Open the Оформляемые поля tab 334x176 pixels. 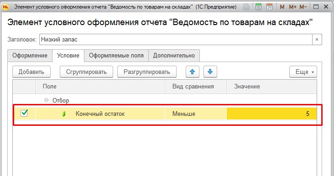pos(116,56)
